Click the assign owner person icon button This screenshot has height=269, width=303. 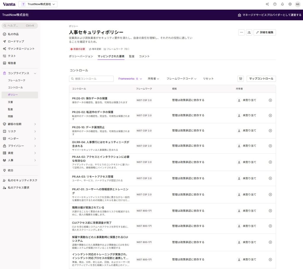[249, 33]
